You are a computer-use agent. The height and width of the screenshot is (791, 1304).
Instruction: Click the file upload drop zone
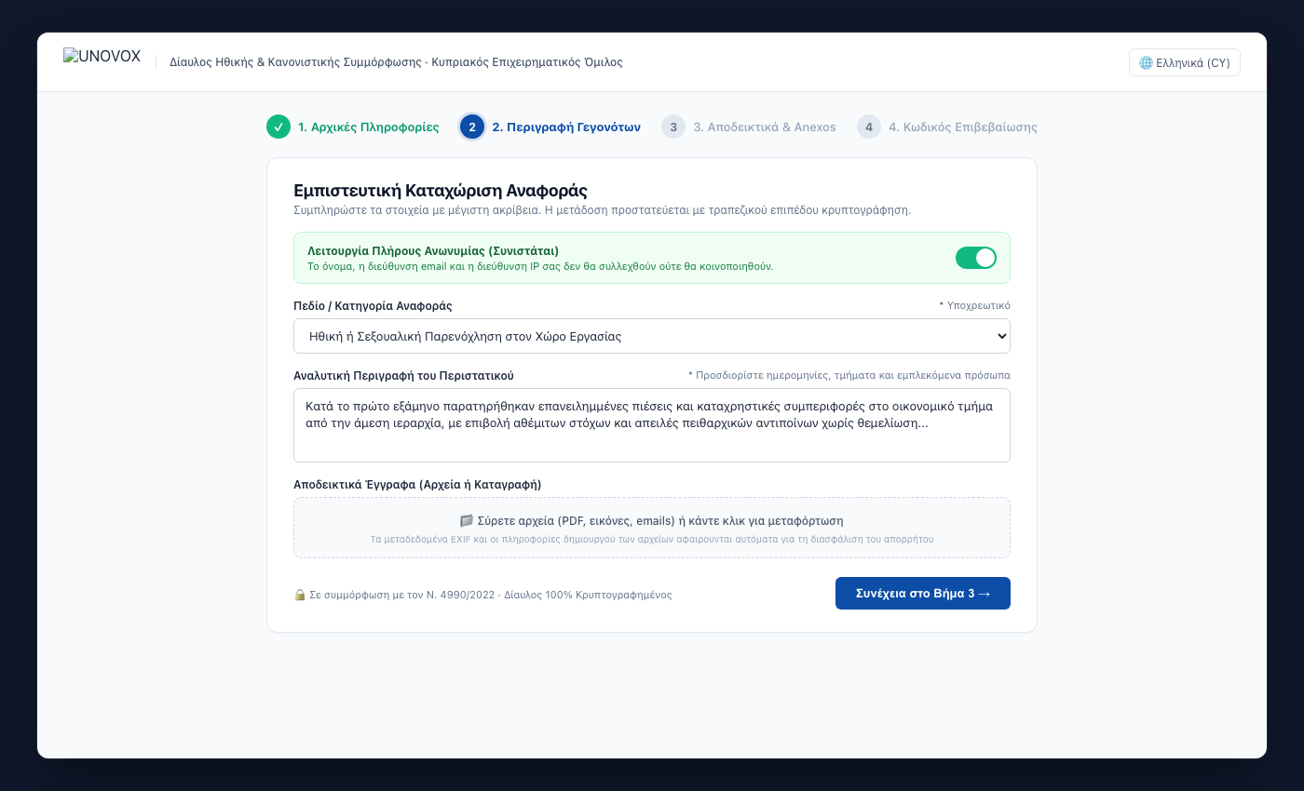point(652,528)
